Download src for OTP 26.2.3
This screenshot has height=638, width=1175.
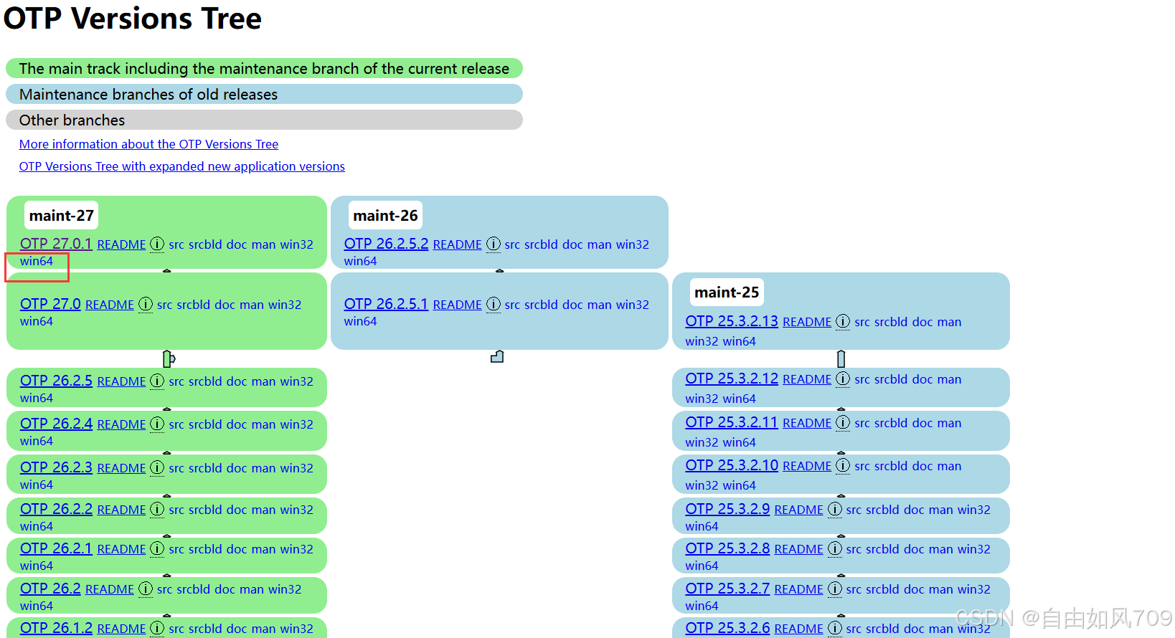(x=176, y=468)
